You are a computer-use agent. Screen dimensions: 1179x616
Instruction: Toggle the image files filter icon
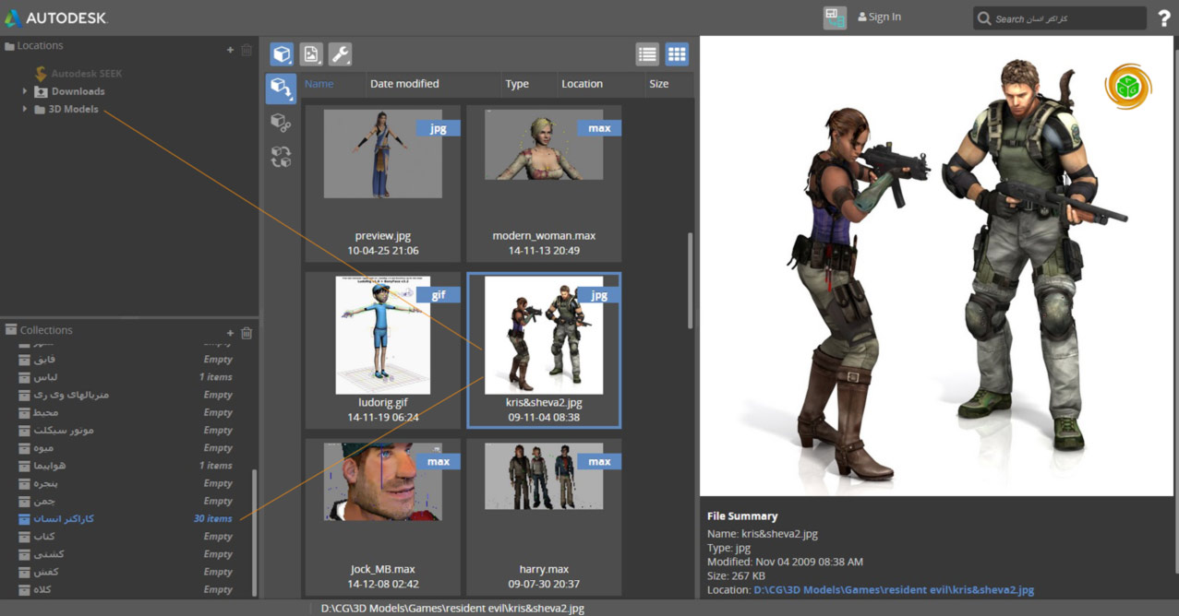pyautogui.click(x=311, y=54)
